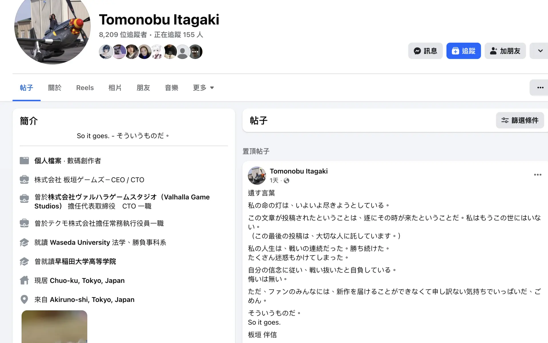Click the add friend 加朋友 button
548x343 pixels.
pos(505,51)
